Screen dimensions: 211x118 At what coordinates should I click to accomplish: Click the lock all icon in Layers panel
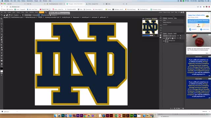tap(173, 38)
